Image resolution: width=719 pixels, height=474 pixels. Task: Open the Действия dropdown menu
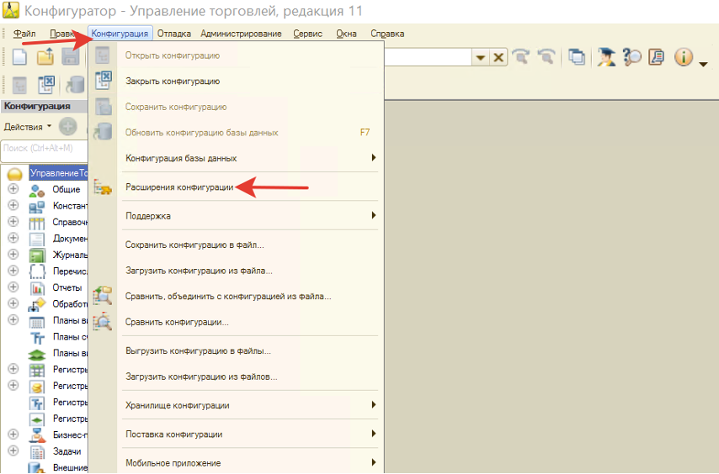[27, 127]
